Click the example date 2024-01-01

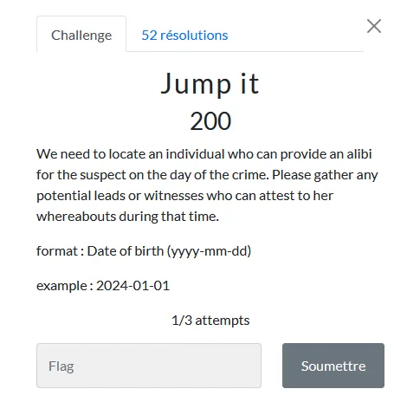coord(132,286)
